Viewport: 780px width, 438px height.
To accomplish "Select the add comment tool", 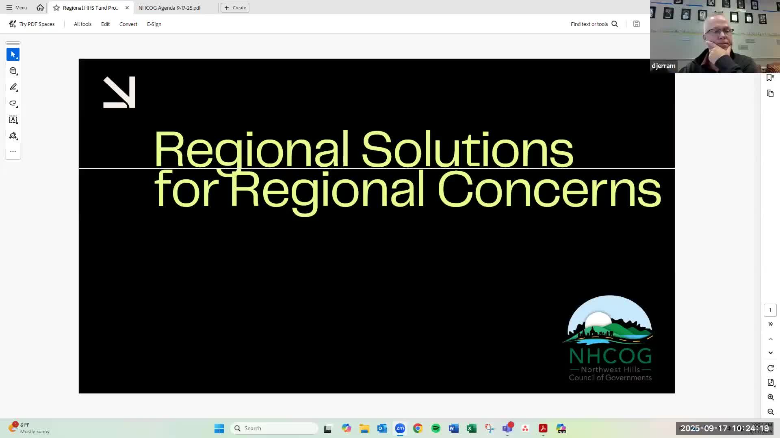I will pos(13,71).
